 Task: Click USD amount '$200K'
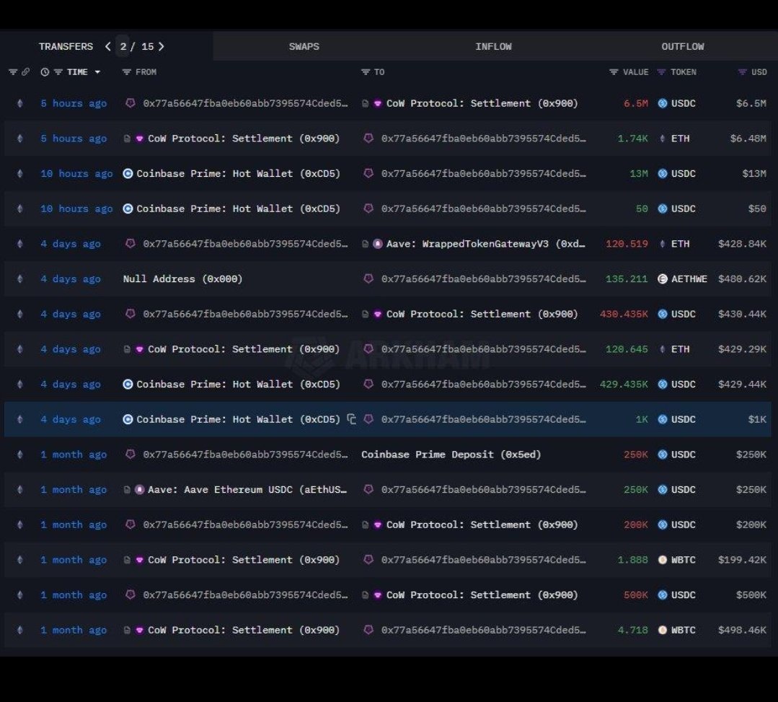click(751, 525)
